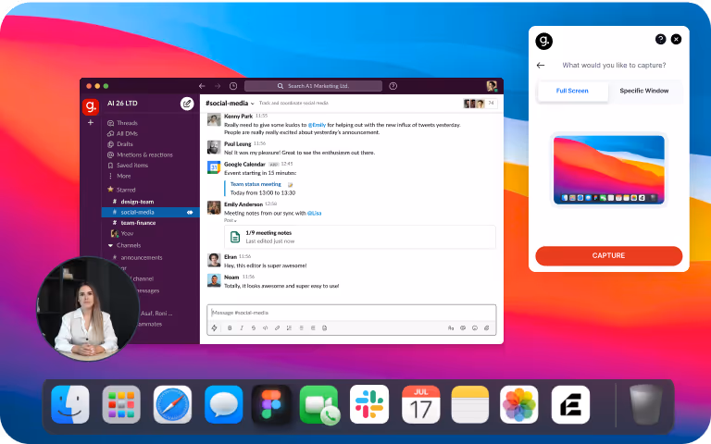This screenshot has width=711, height=444.
Task: Open Slack from the Dock
Action: (x=369, y=404)
